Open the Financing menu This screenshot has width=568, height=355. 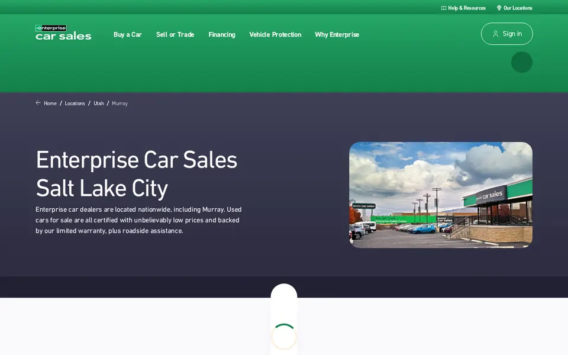tap(222, 34)
